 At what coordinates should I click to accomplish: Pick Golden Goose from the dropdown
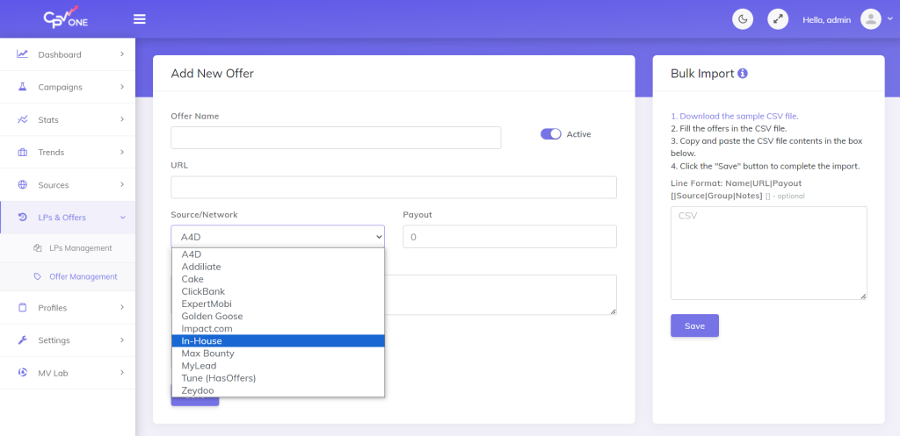(278, 317)
